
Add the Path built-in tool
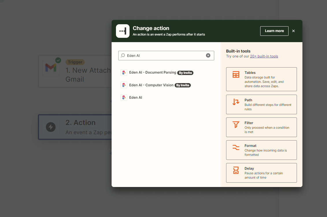coord(261,104)
